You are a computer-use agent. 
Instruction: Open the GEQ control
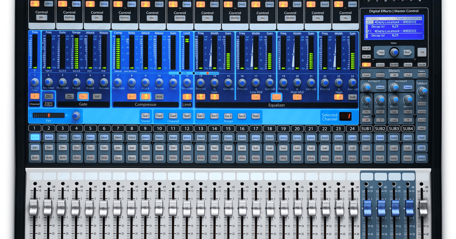tap(422, 148)
